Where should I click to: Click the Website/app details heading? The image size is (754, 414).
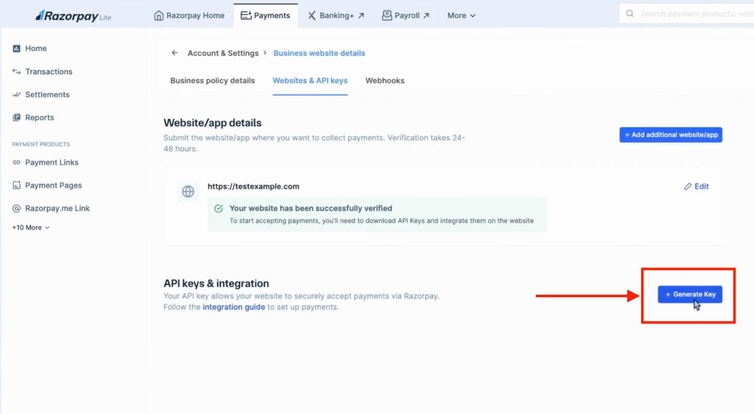(x=213, y=123)
